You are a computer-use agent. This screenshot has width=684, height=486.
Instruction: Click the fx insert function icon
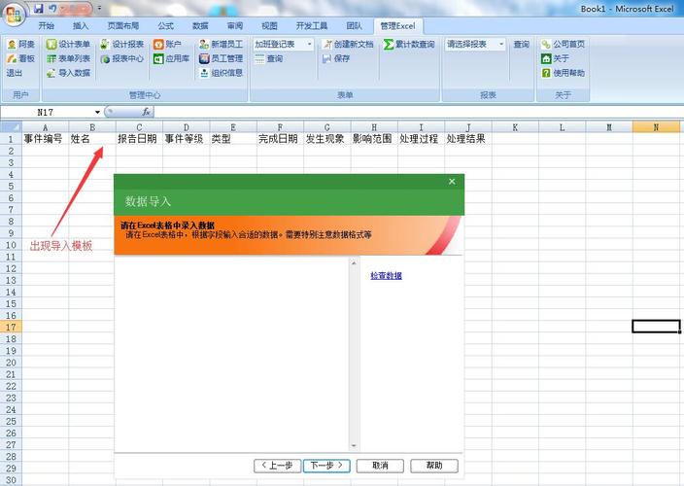pos(146,112)
